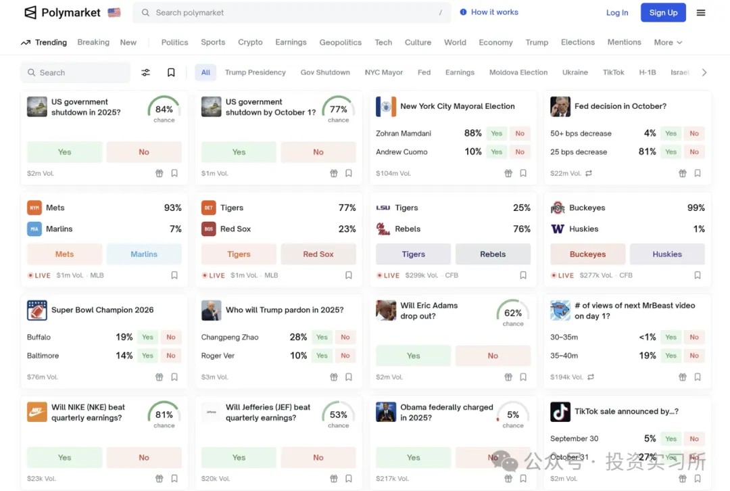Bookmark the Mets vs Marlins game

pyautogui.click(x=174, y=275)
